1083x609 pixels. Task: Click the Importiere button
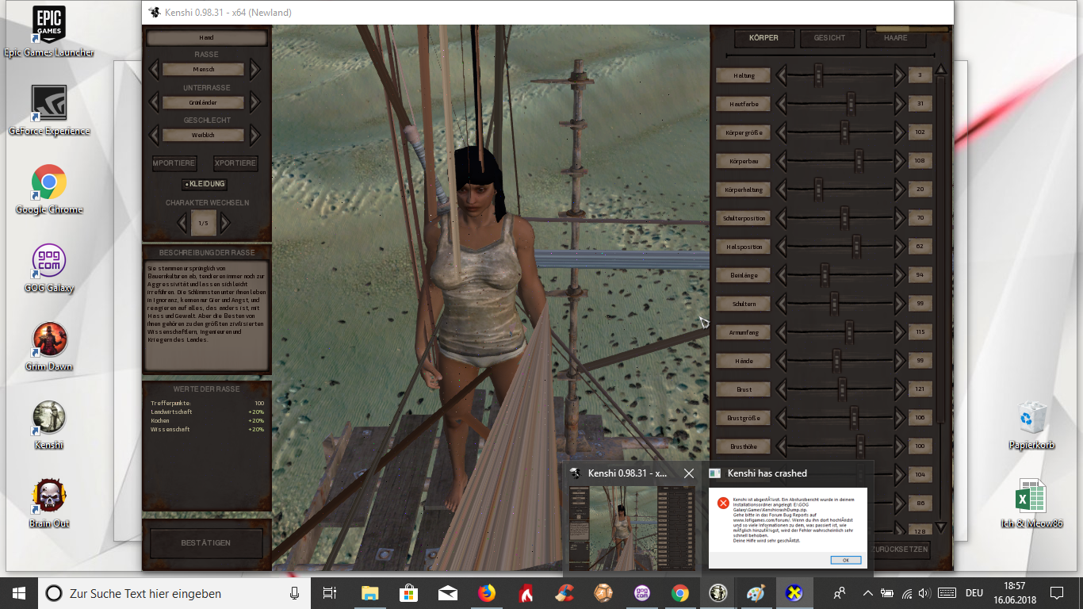click(x=174, y=163)
